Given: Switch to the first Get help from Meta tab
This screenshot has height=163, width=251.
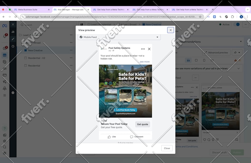Looking at the screenshot, I should 111,10.
